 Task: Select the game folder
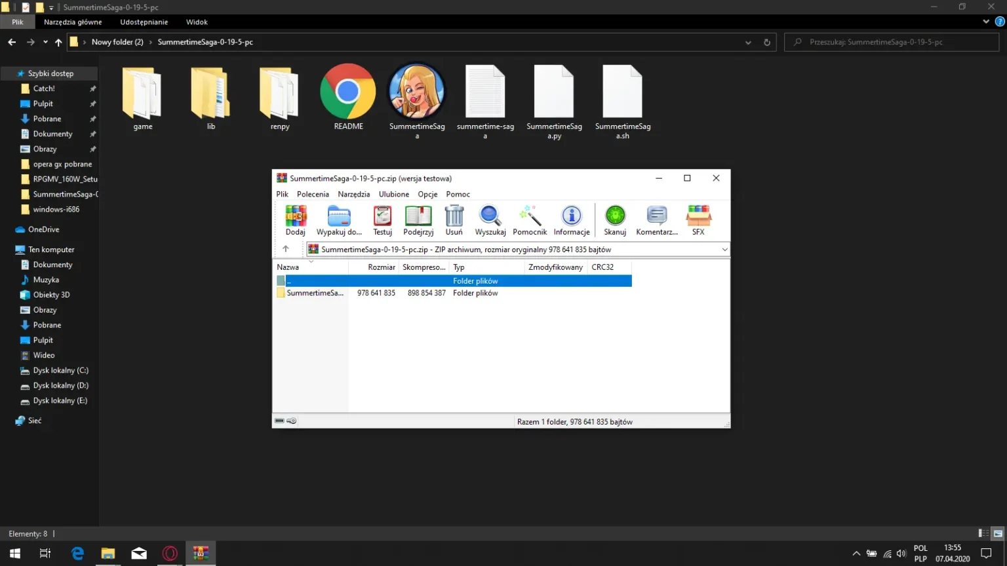point(143,98)
